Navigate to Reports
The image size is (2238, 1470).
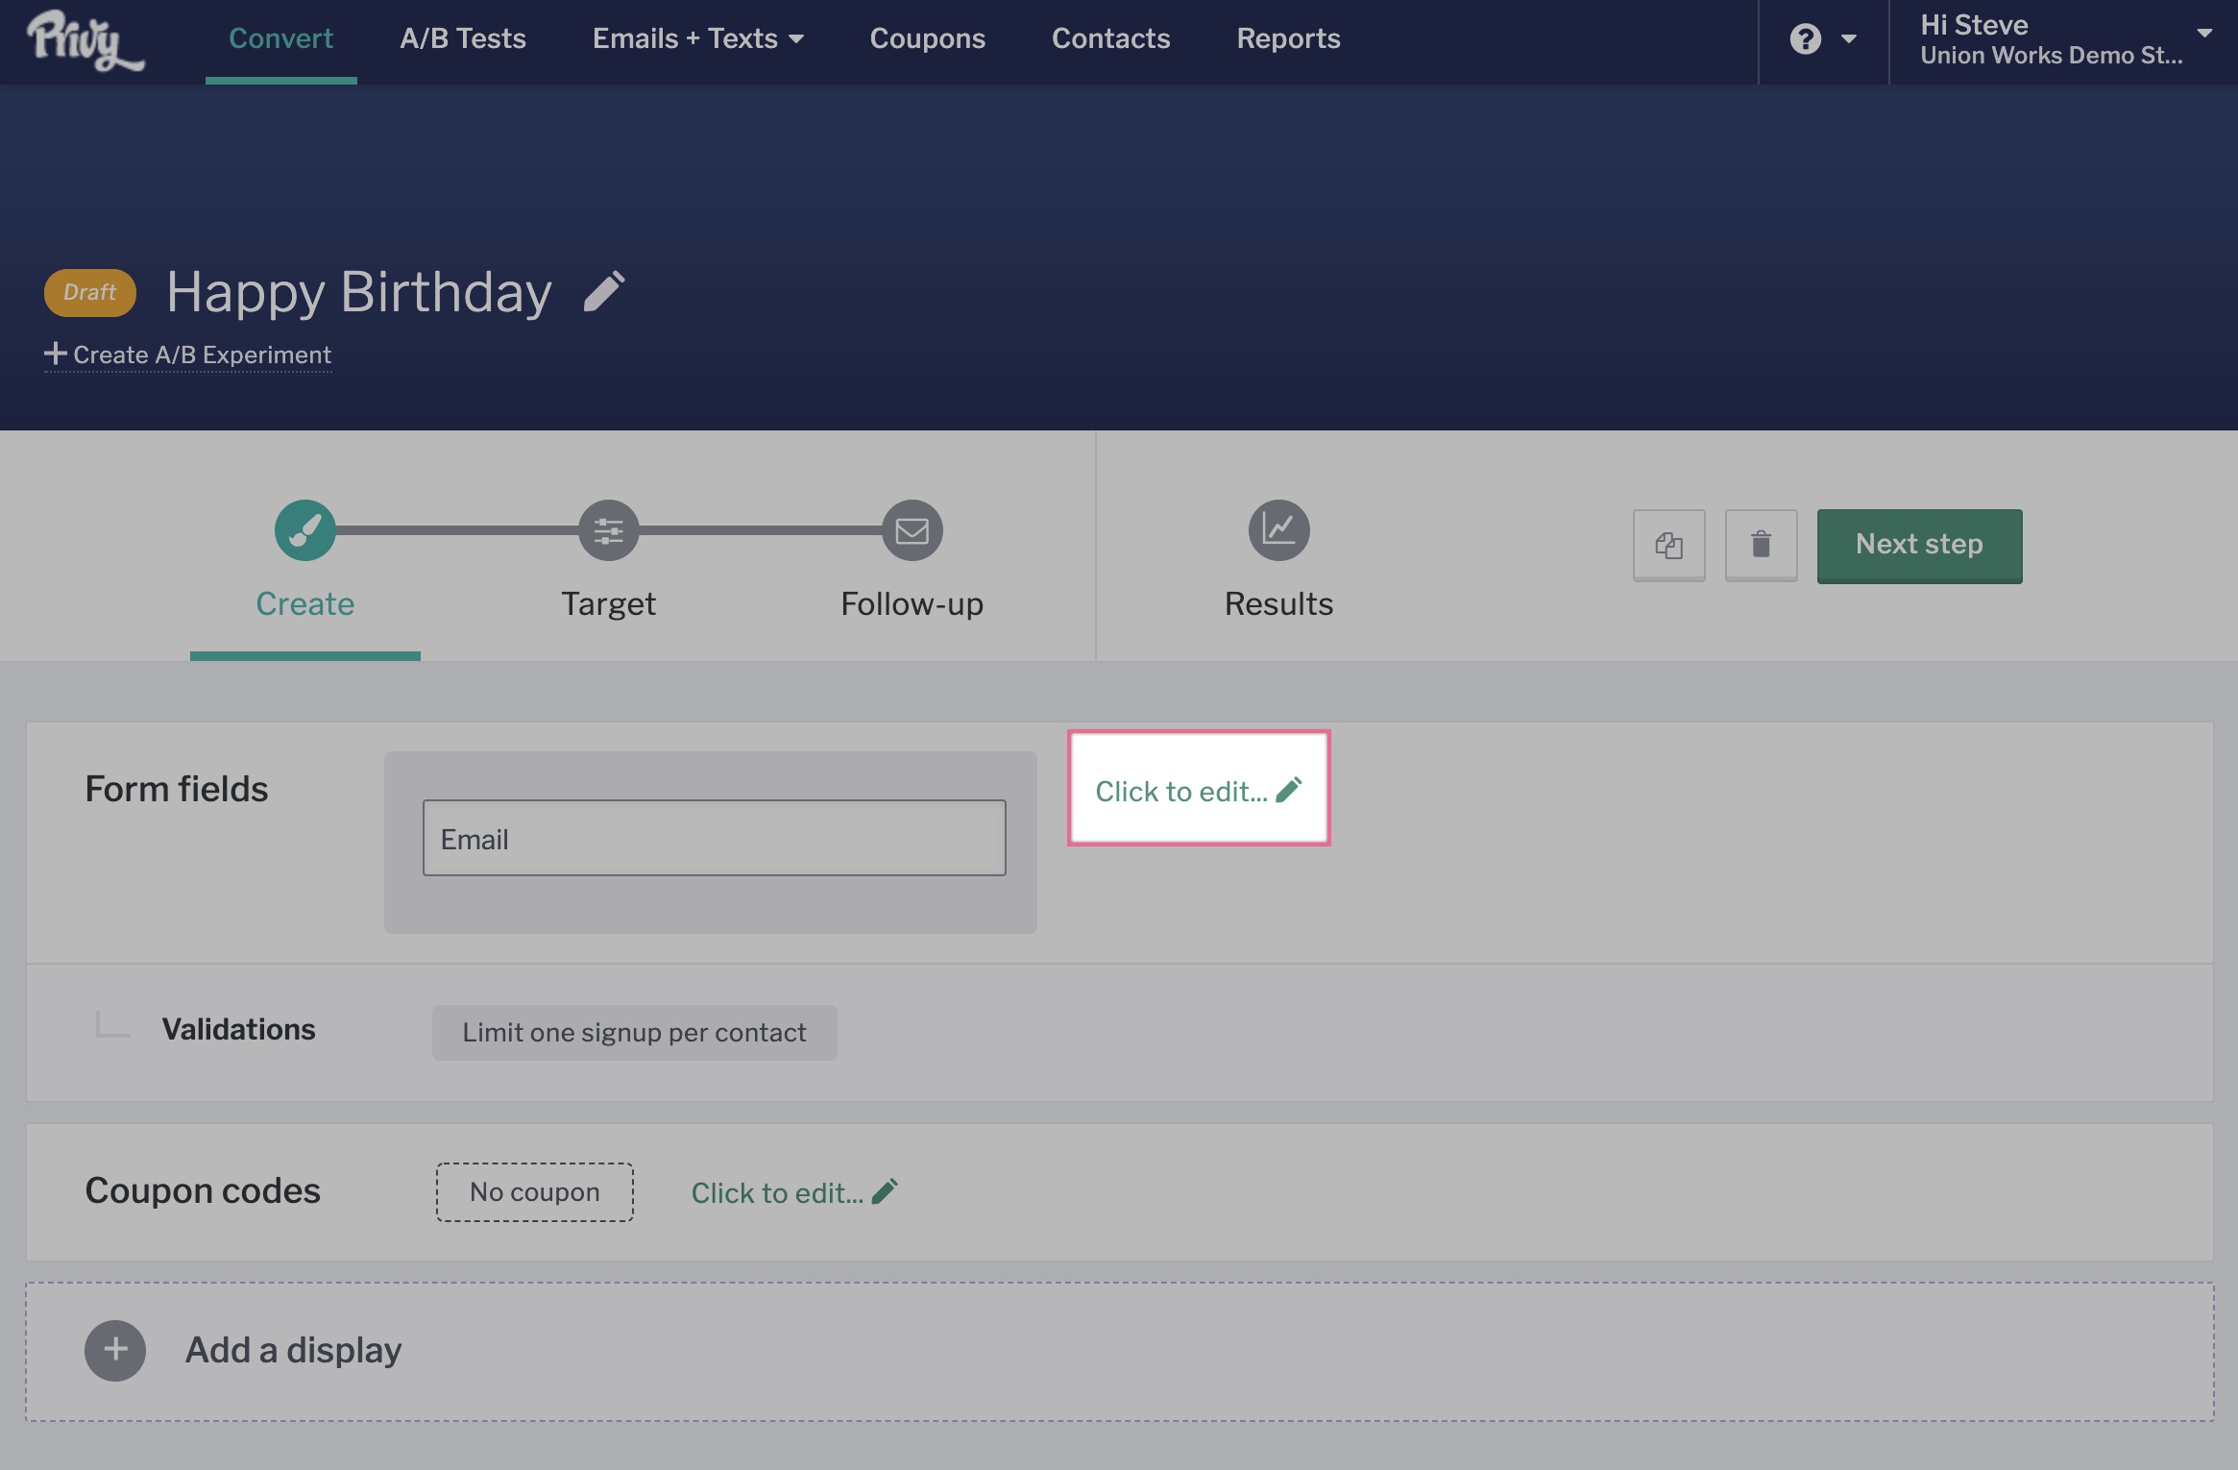pos(1288,38)
